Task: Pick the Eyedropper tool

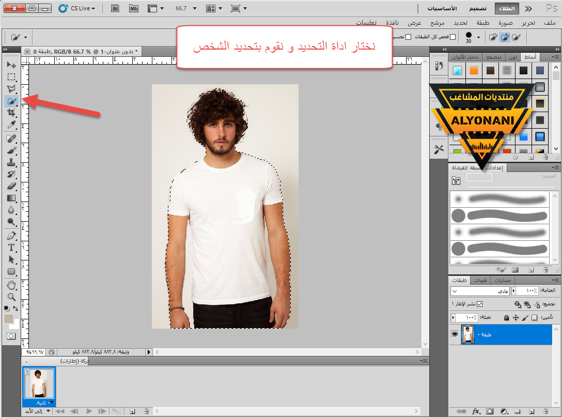Action: 11,125
